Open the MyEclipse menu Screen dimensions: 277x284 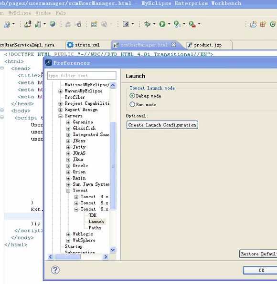pyautogui.click(x=20, y=13)
